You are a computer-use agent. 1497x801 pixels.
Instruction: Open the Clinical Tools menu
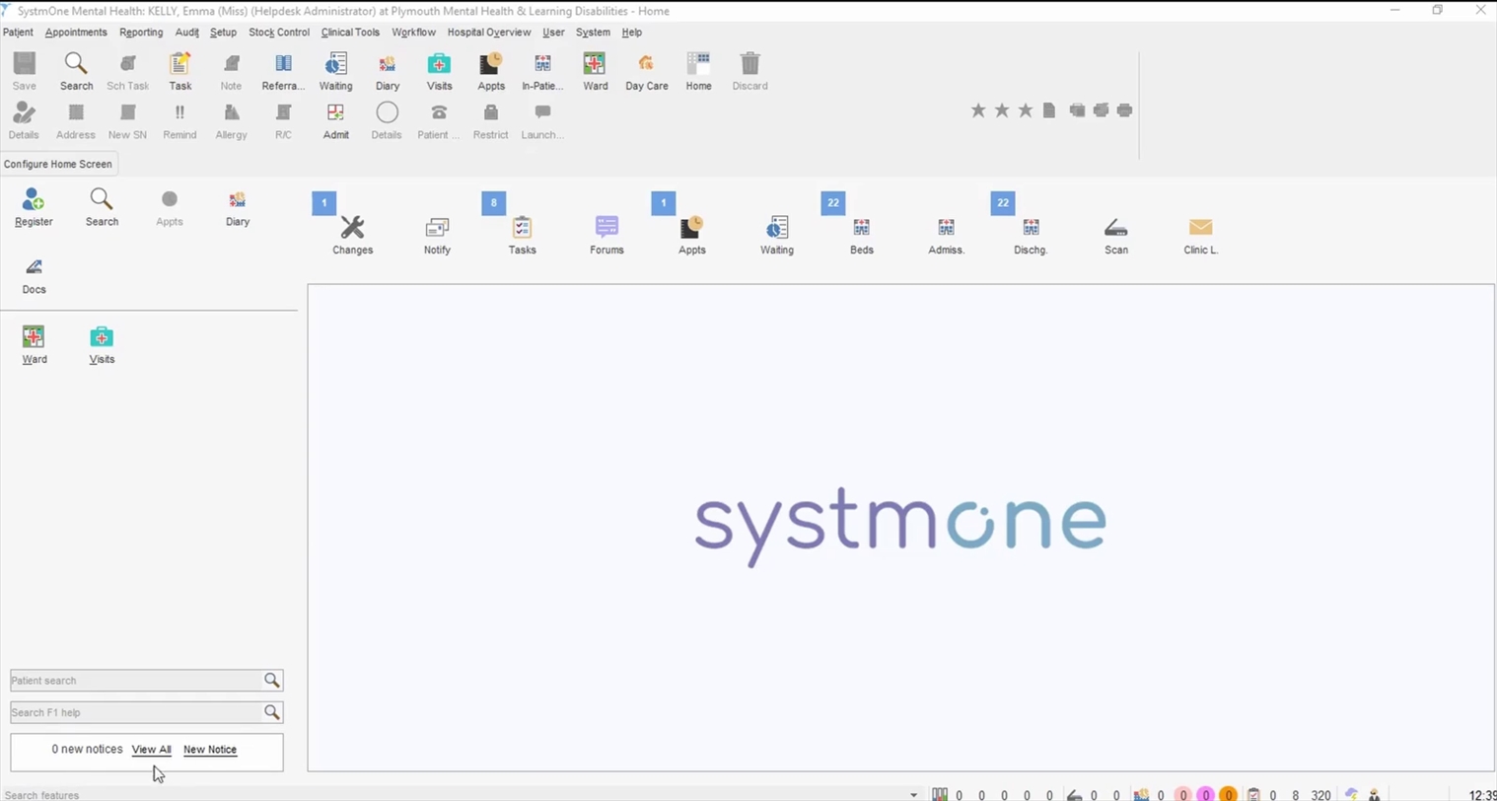coord(350,32)
